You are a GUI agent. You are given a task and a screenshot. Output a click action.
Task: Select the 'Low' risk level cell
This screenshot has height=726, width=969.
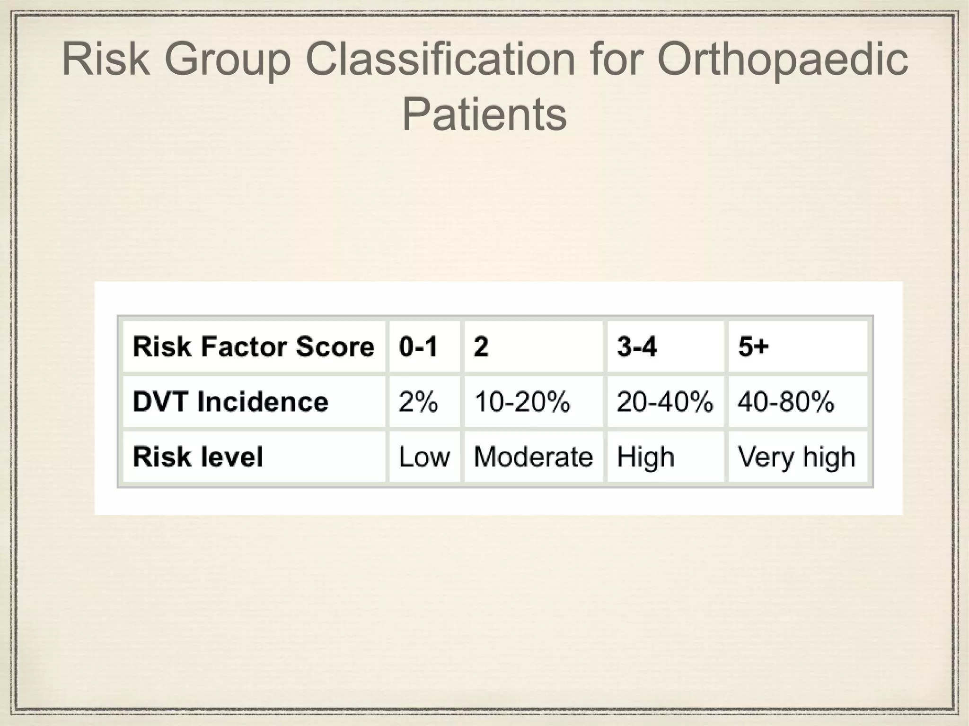tap(424, 457)
